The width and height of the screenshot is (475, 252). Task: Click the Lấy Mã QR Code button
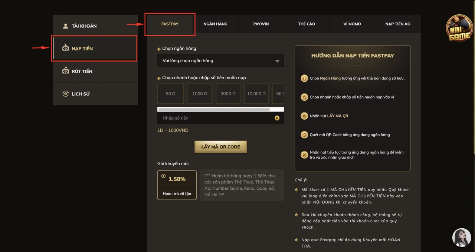tap(220, 147)
